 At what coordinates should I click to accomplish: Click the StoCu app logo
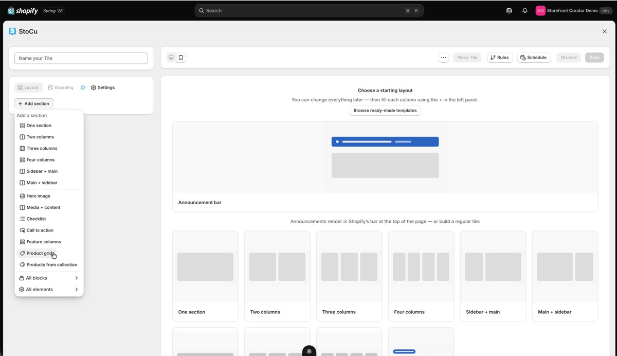tap(12, 31)
